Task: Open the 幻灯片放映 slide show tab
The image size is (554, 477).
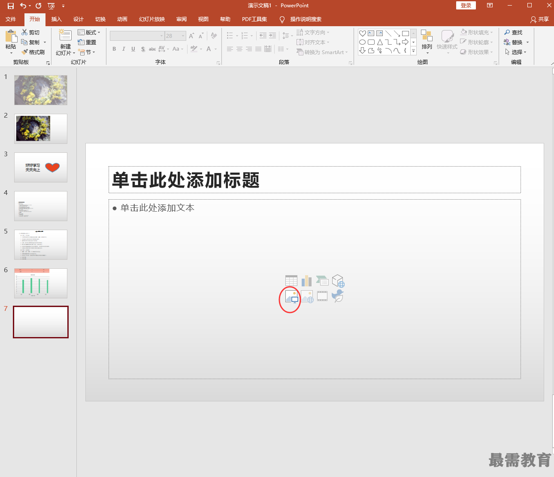Action: pos(152,19)
